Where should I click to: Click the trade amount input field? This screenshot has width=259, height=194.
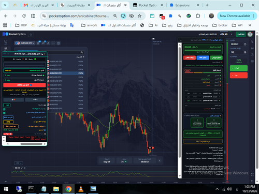pos(236,52)
